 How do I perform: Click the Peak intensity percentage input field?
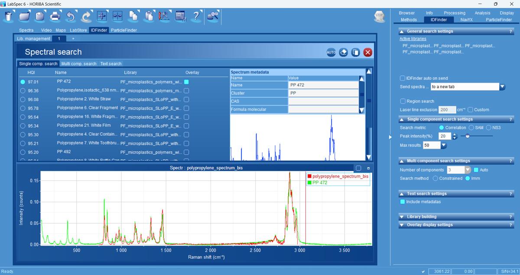(x=445, y=136)
